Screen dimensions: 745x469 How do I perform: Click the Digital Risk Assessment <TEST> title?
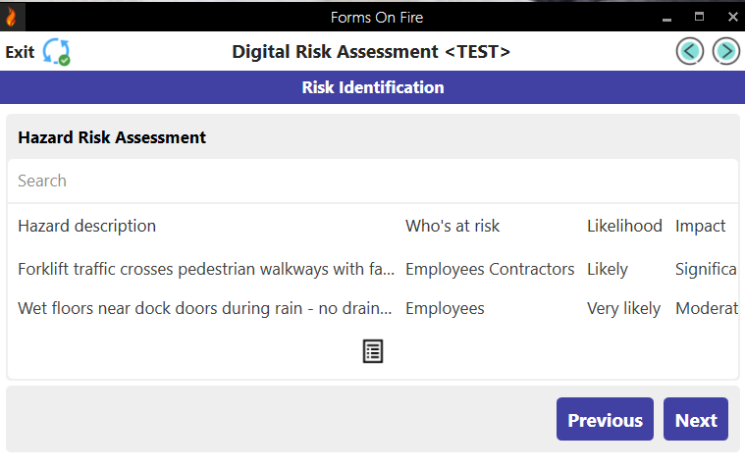coord(371,51)
